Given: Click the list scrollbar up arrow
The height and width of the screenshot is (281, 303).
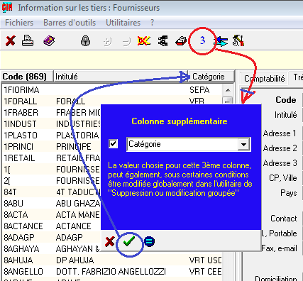Looking at the screenshot, I should click(228, 90).
